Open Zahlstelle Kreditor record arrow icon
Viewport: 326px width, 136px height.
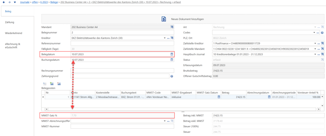click(322, 44)
